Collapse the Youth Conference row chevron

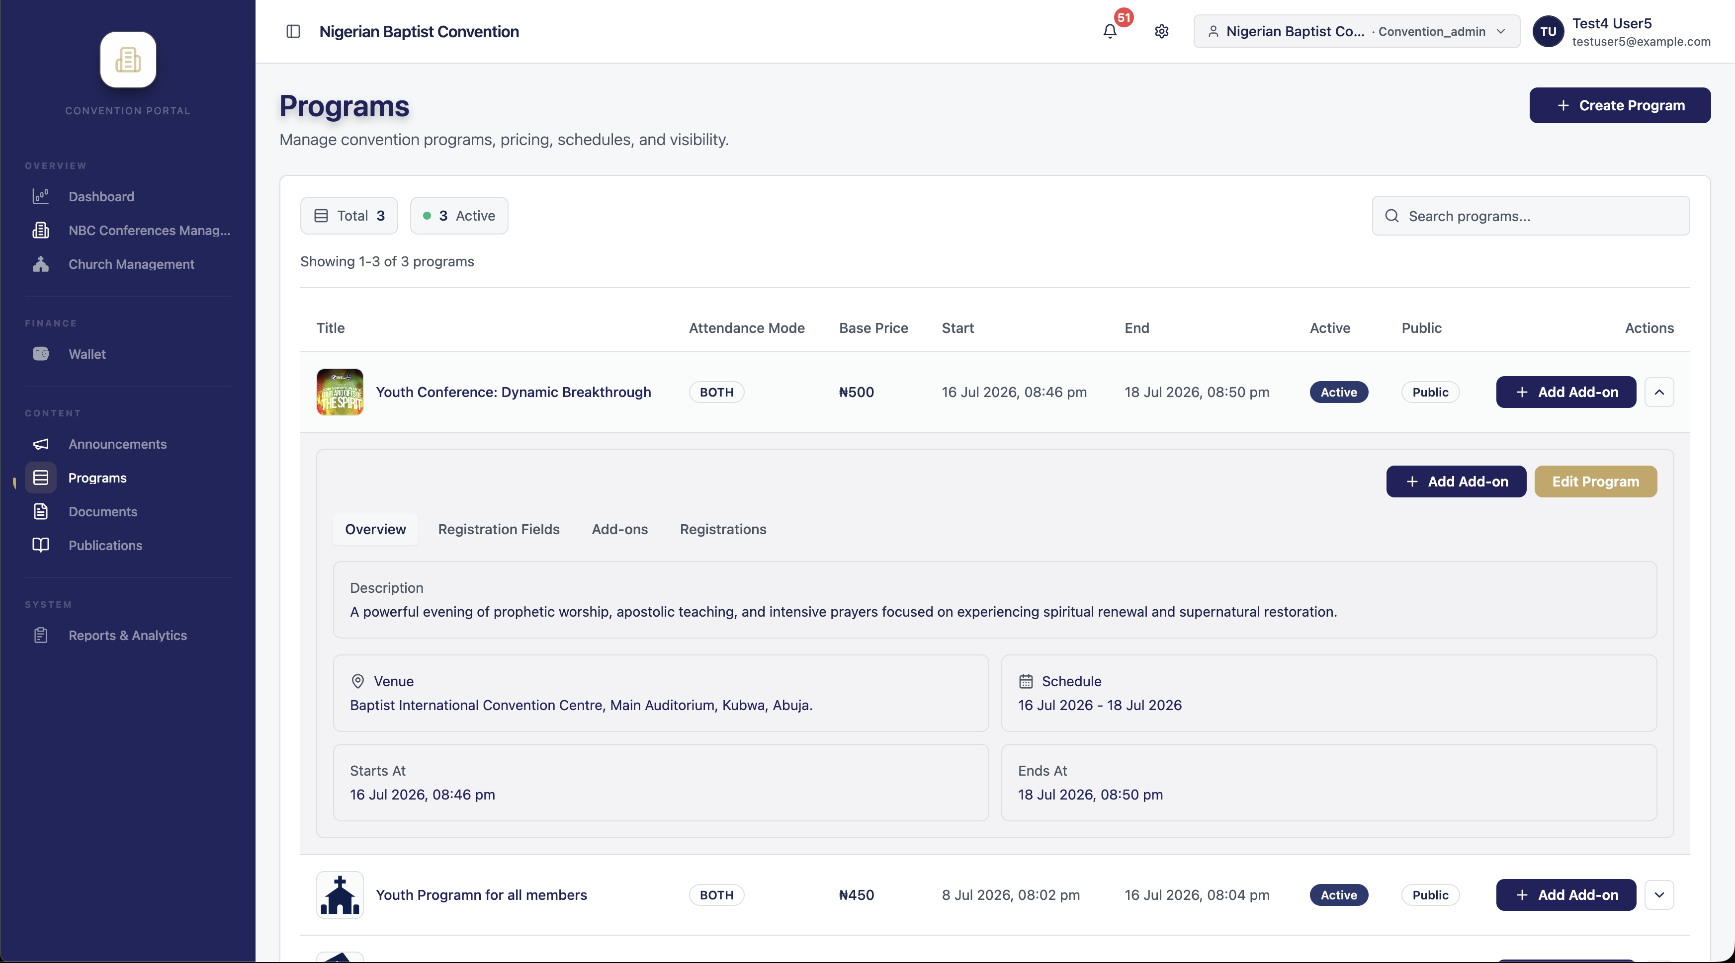coord(1659,392)
